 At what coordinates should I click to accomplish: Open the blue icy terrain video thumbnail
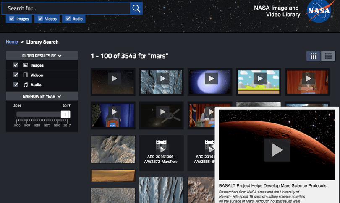click(161, 82)
